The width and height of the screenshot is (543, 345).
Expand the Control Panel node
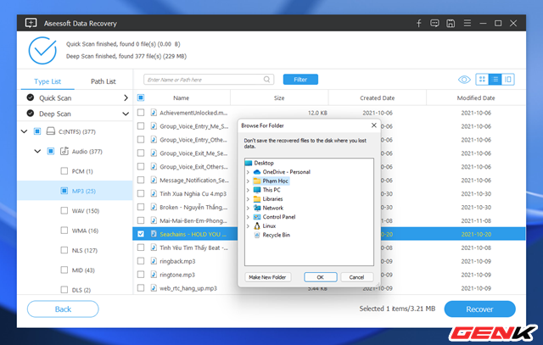[248, 217]
